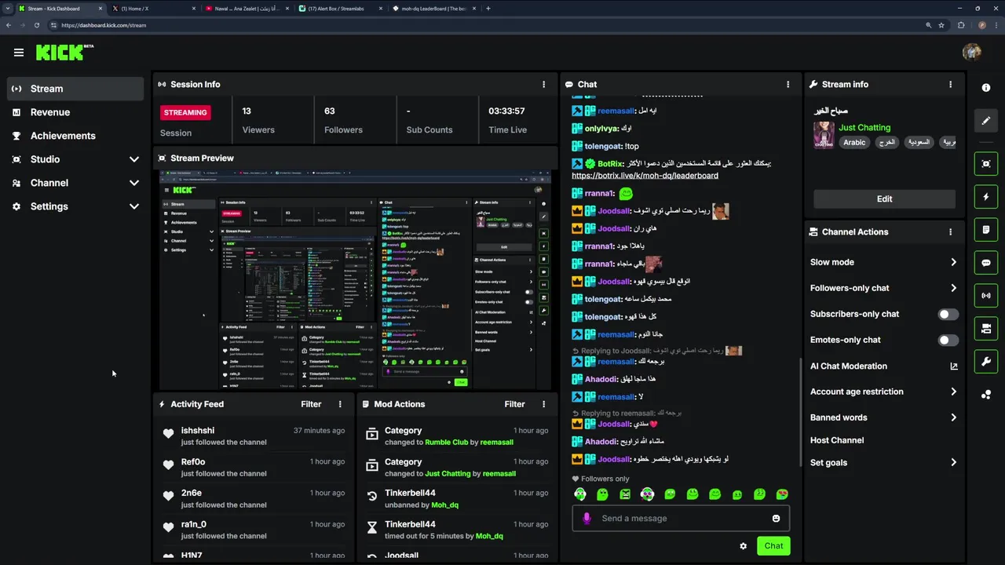Open Activity Feed three-dot options

(340, 404)
